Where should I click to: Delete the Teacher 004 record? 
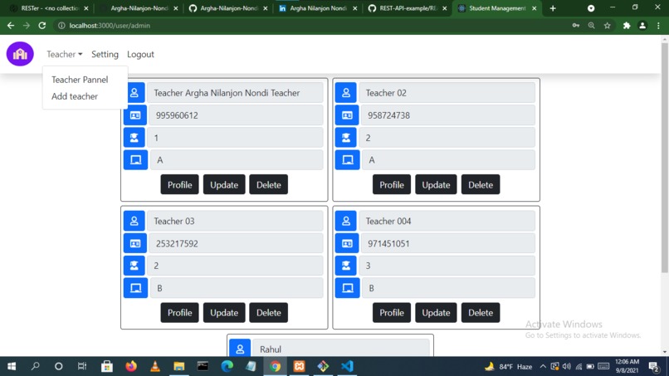(x=481, y=312)
